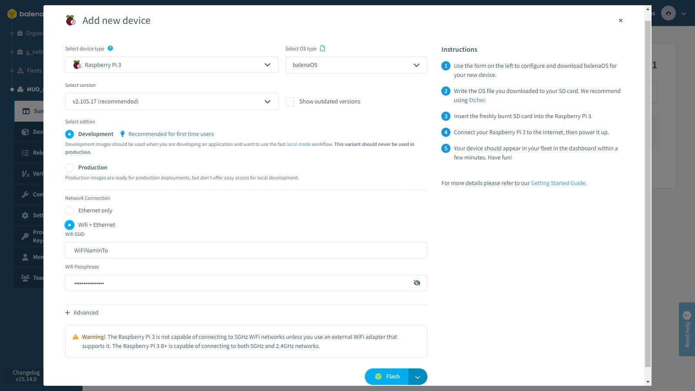Toggle Wifi passphrase visibility with the eye icon
Image resolution: width=695 pixels, height=391 pixels.
pos(417,283)
